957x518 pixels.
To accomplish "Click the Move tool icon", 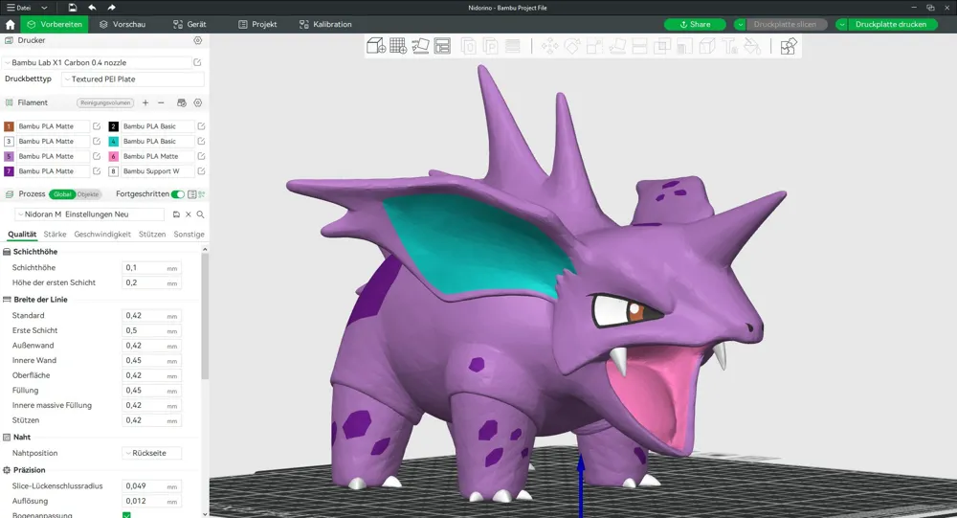I will pyautogui.click(x=549, y=46).
